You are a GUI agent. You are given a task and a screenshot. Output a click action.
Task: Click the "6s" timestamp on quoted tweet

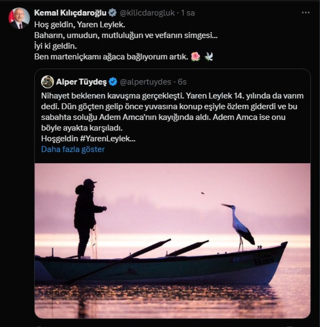click(182, 82)
